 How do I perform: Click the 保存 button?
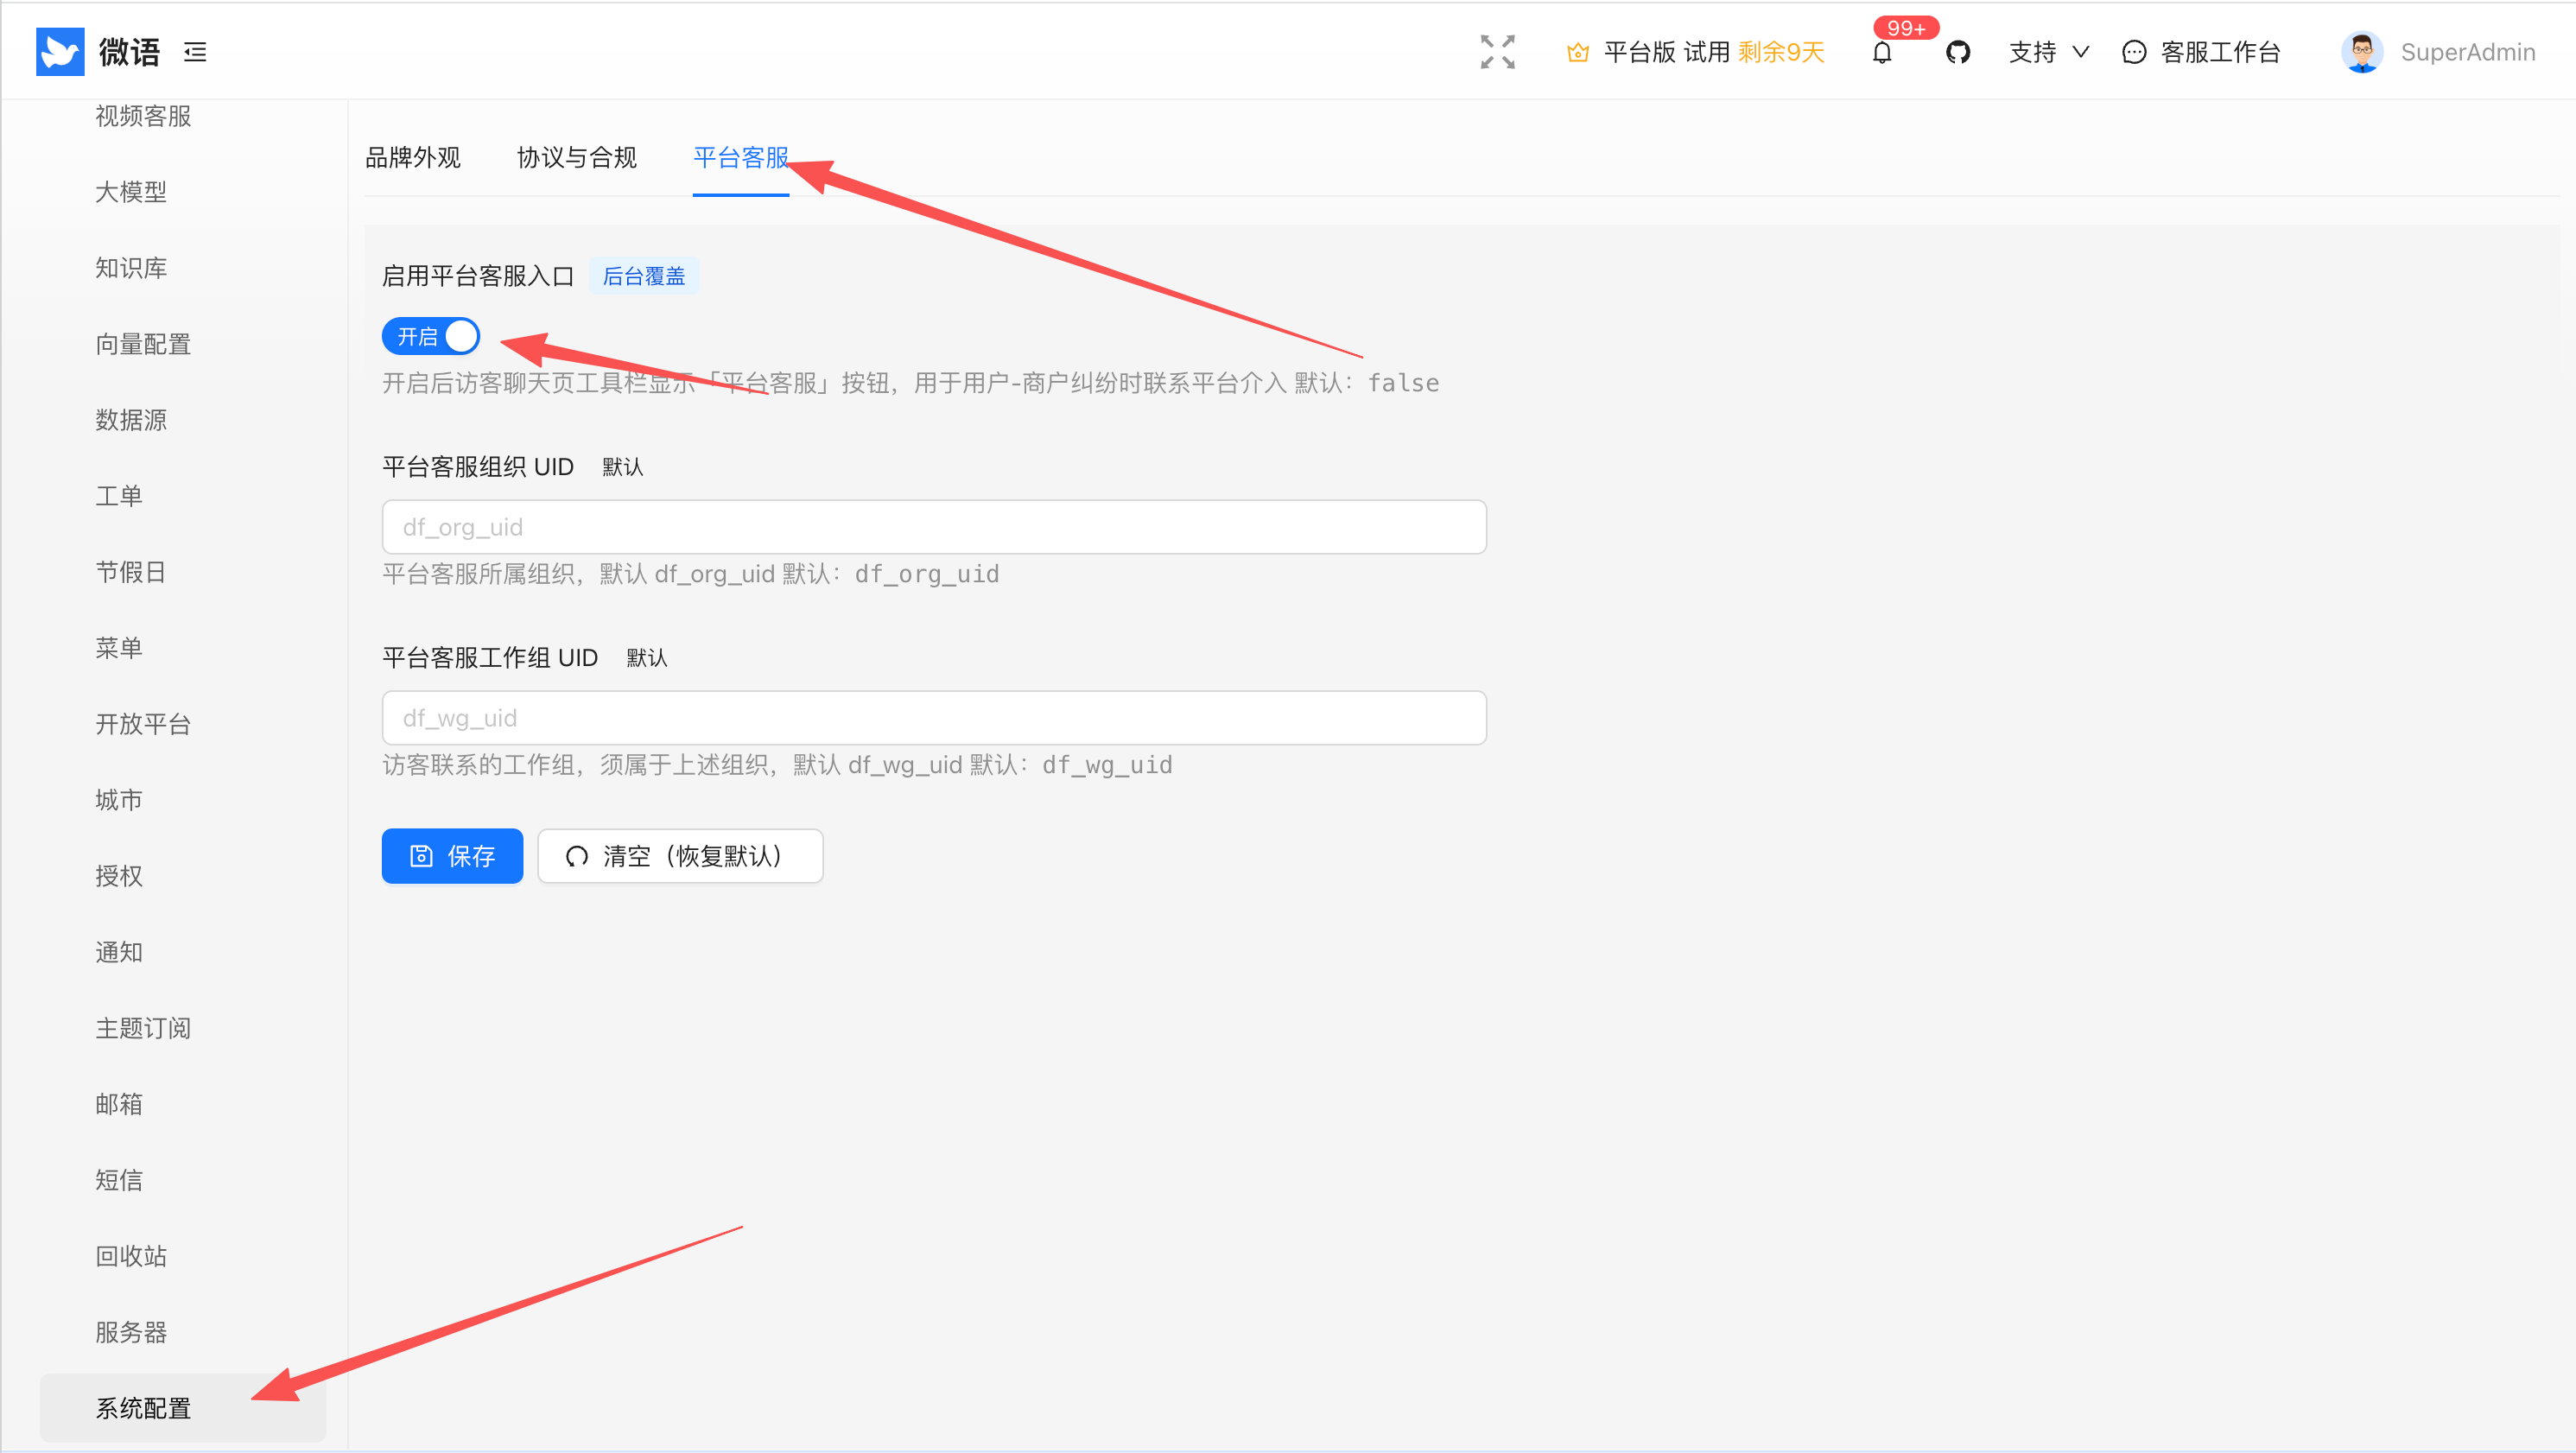(x=452, y=856)
